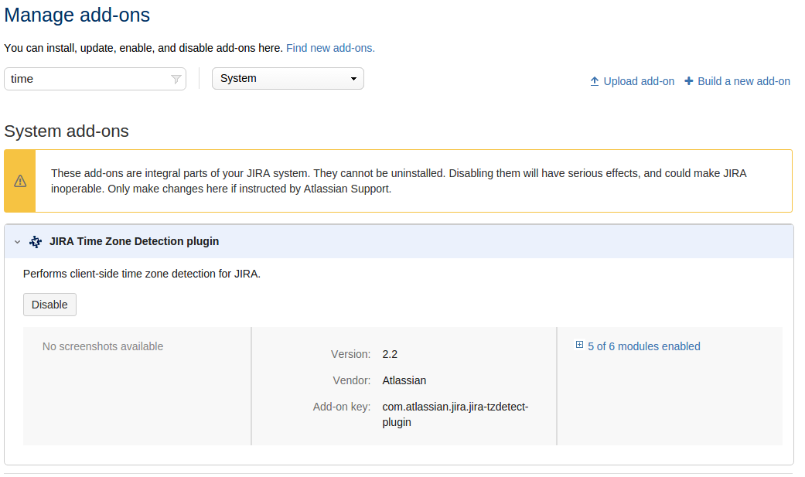
Task: Disable the Time Zone Detection plugin
Action: (x=49, y=305)
